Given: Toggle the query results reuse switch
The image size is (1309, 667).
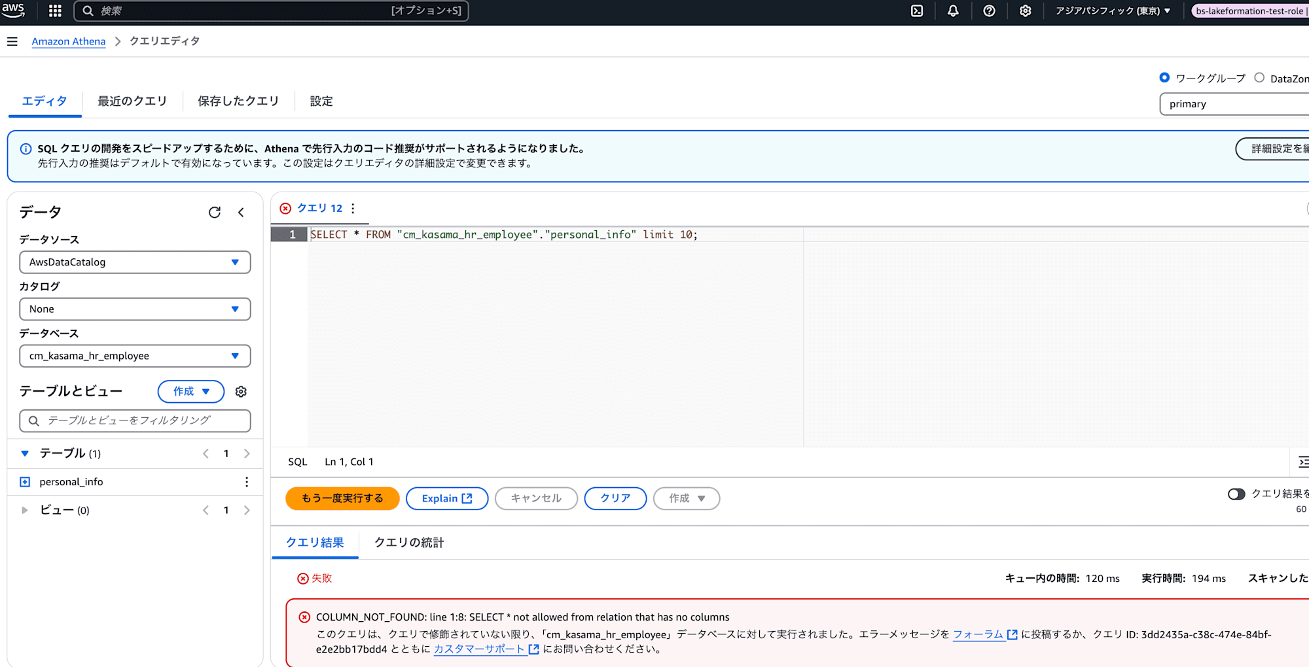Looking at the screenshot, I should tap(1236, 494).
